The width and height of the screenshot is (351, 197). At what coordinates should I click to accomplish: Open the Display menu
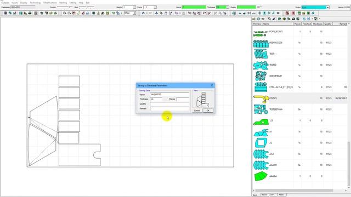pyautogui.click(x=24, y=3)
